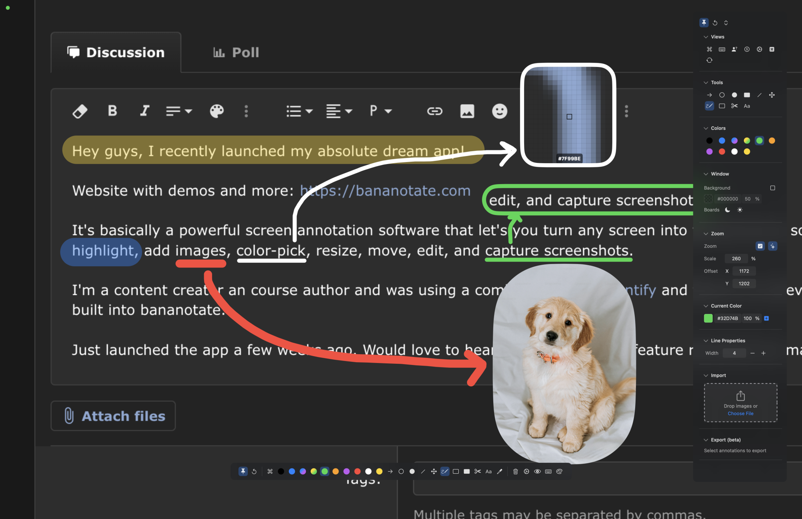This screenshot has height=519, width=802.
Task: Click the trash icon in the bottom toolbar
Action: point(516,472)
